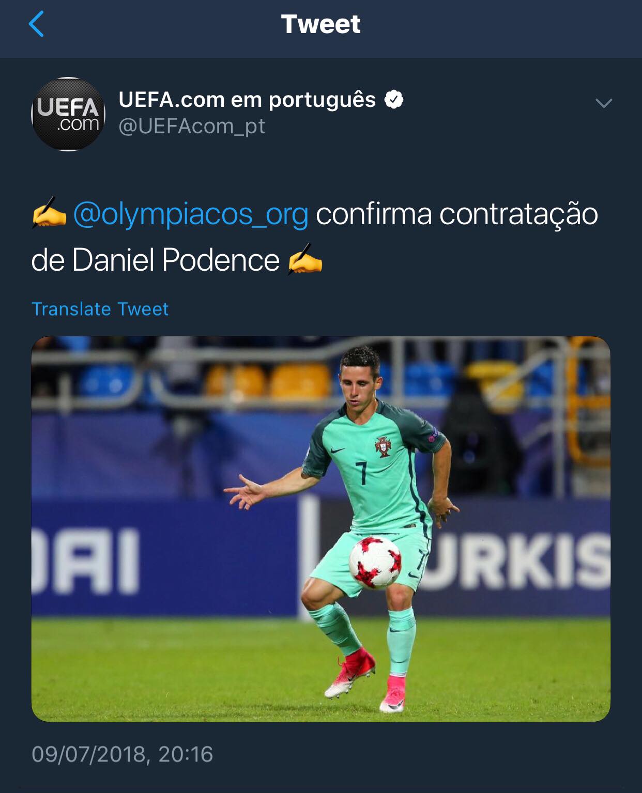Image resolution: width=642 pixels, height=793 pixels.
Task: Tap the 09/07/2018, 20:16 timestamp
Action: coord(122,754)
